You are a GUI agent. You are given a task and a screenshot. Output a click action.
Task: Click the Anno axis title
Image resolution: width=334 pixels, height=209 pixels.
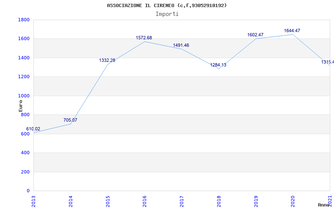click(x=324, y=205)
